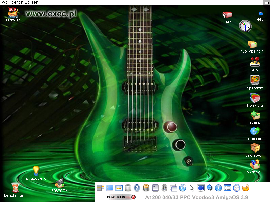
Task: Open the MiamiDx desktop icon
Action: [x=13, y=12]
